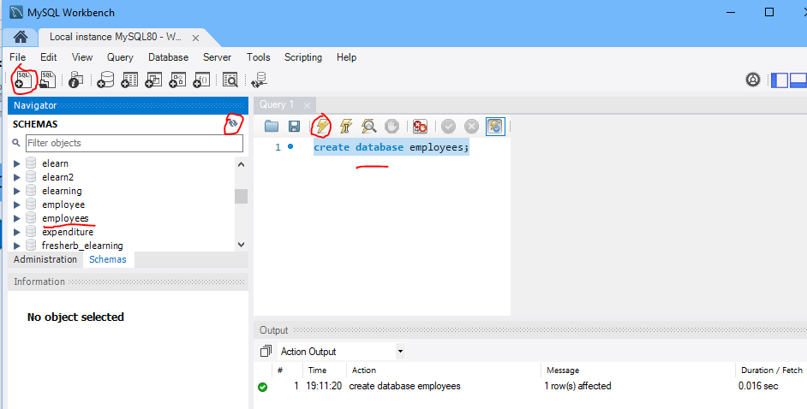
Task: Select the employees schema in navigator
Action: pyautogui.click(x=65, y=218)
